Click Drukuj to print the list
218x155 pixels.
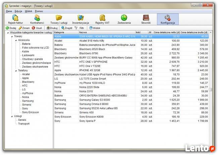click(52, 28)
